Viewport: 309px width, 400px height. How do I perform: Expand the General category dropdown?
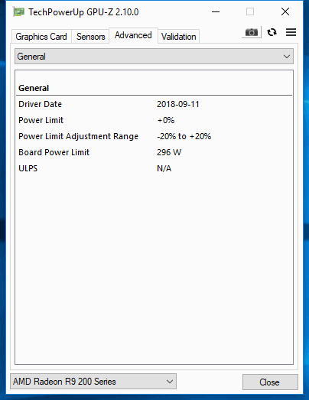click(x=154, y=57)
